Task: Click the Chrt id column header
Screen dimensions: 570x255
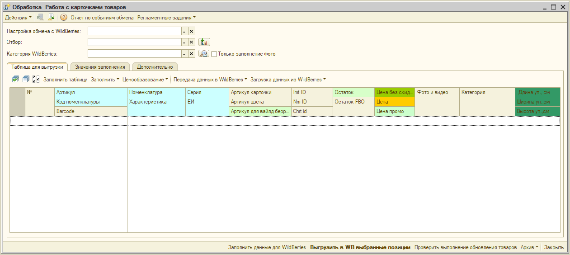Action: click(312, 111)
